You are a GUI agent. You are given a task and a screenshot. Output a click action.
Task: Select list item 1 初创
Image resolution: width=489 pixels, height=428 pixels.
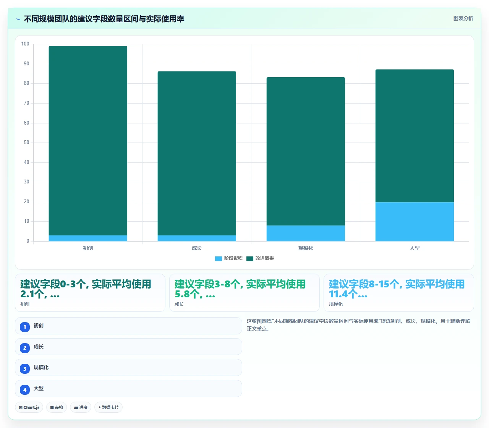(x=128, y=326)
